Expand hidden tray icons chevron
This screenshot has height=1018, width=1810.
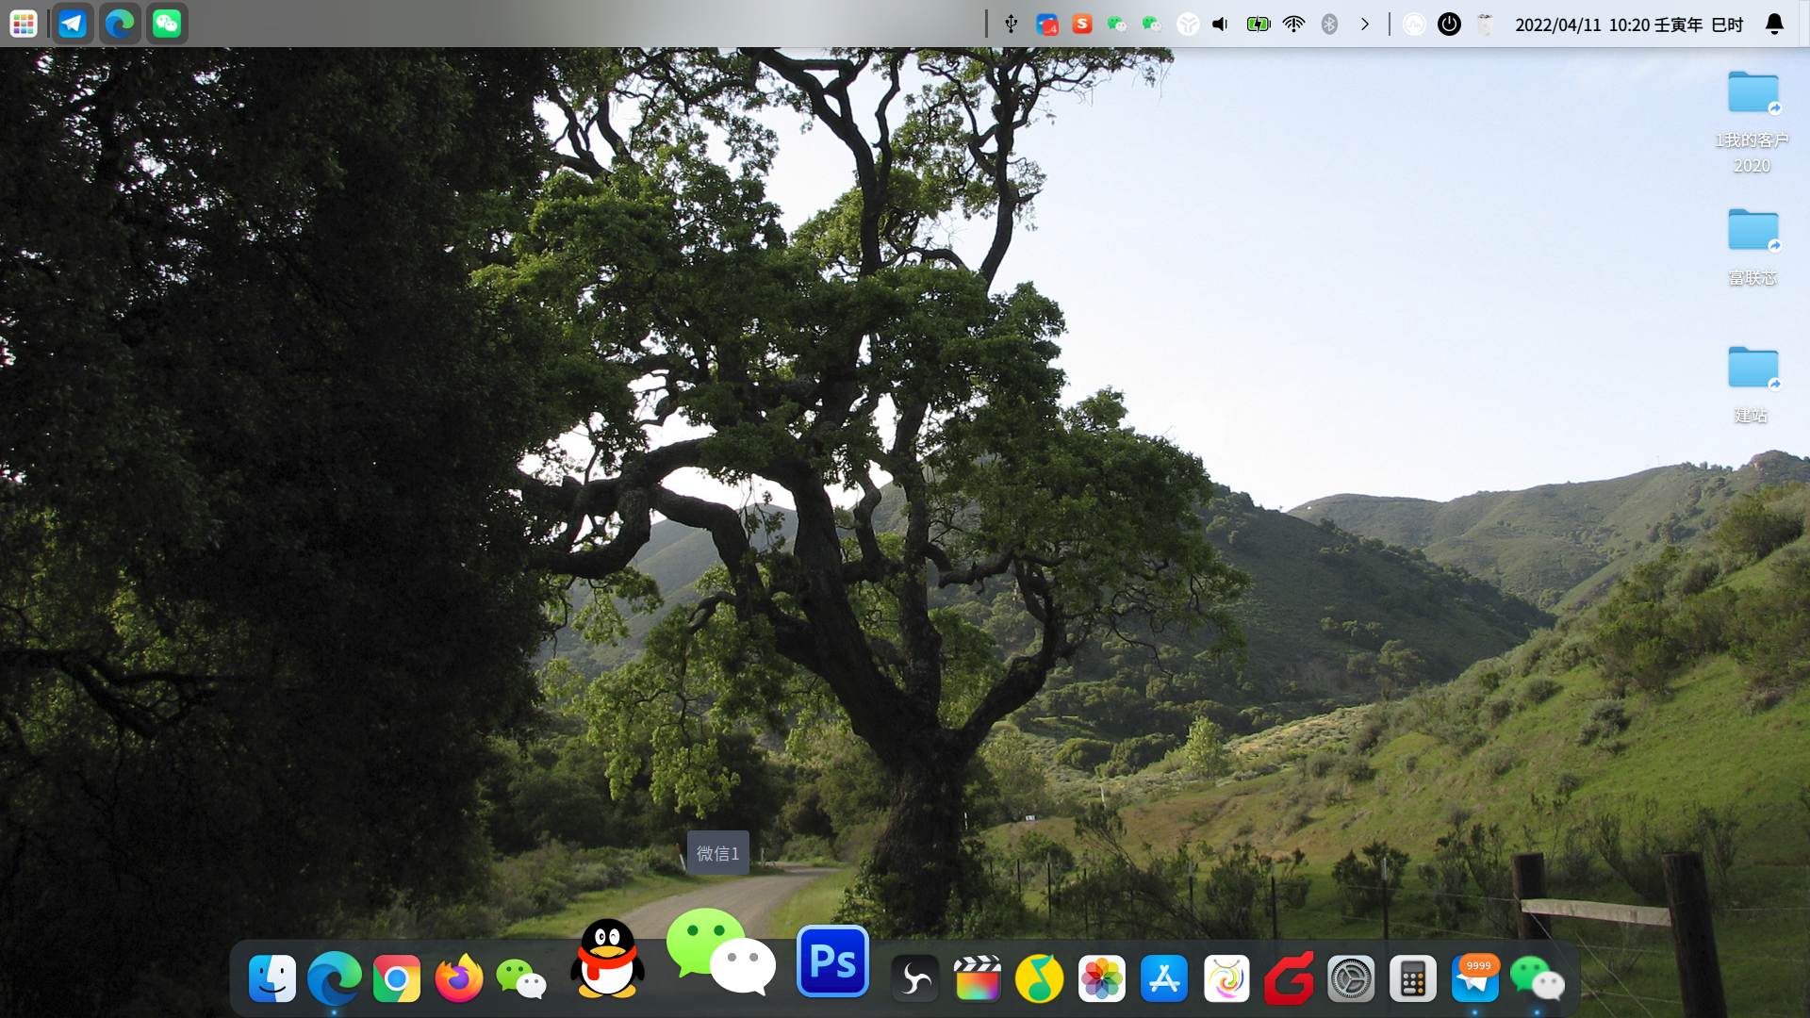(x=1364, y=25)
